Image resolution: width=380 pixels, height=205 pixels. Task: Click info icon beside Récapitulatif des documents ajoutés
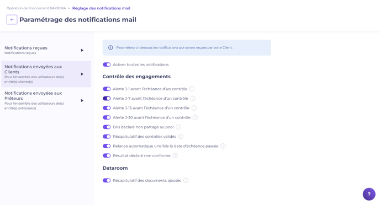(186, 180)
